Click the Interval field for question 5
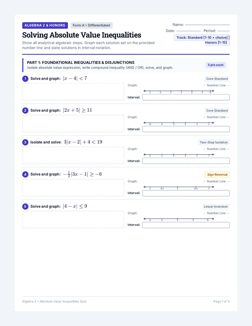 point(186,225)
